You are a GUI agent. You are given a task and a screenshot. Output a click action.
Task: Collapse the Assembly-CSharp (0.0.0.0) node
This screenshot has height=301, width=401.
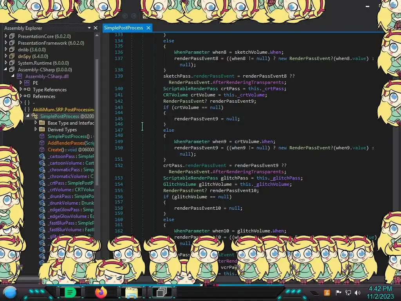(5, 69)
